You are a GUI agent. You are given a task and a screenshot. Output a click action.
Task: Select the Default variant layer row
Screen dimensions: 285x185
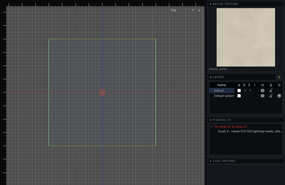(x=246, y=96)
